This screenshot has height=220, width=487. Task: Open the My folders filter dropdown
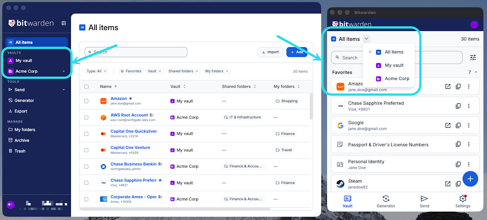click(x=217, y=71)
